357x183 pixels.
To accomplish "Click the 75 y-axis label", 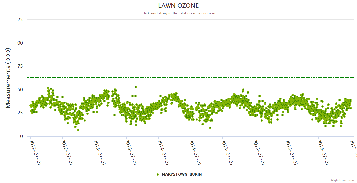I will pyautogui.click(x=20, y=66).
